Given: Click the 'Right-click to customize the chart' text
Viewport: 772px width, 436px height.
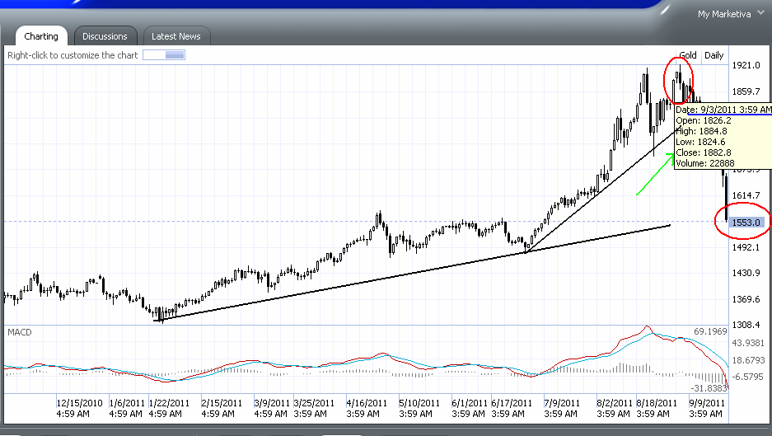Looking at the screenshot, I should (73, 55).
